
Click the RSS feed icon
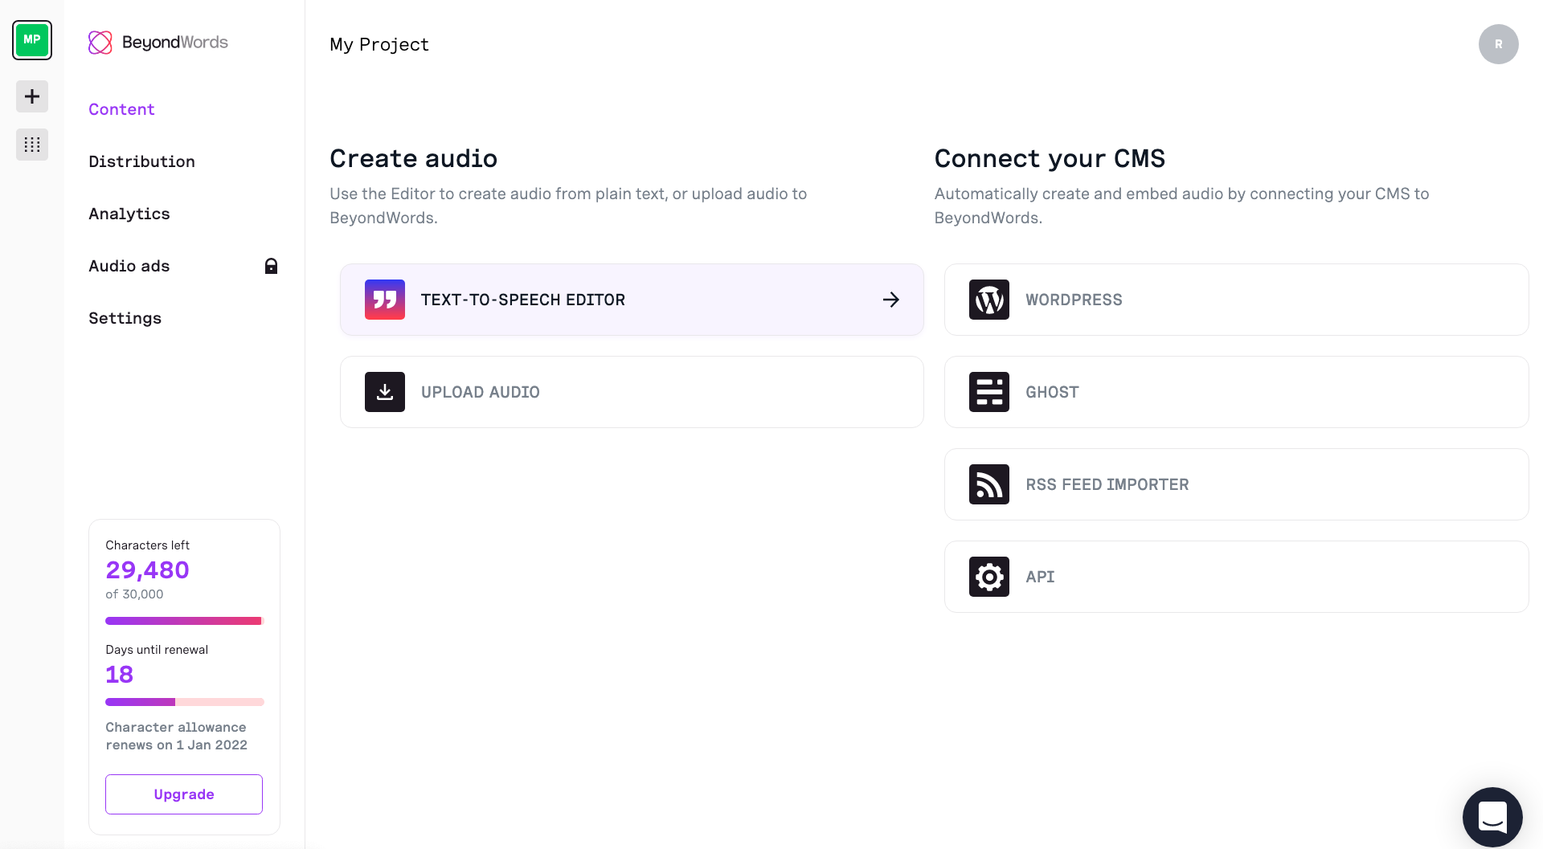tap(989, 484)
